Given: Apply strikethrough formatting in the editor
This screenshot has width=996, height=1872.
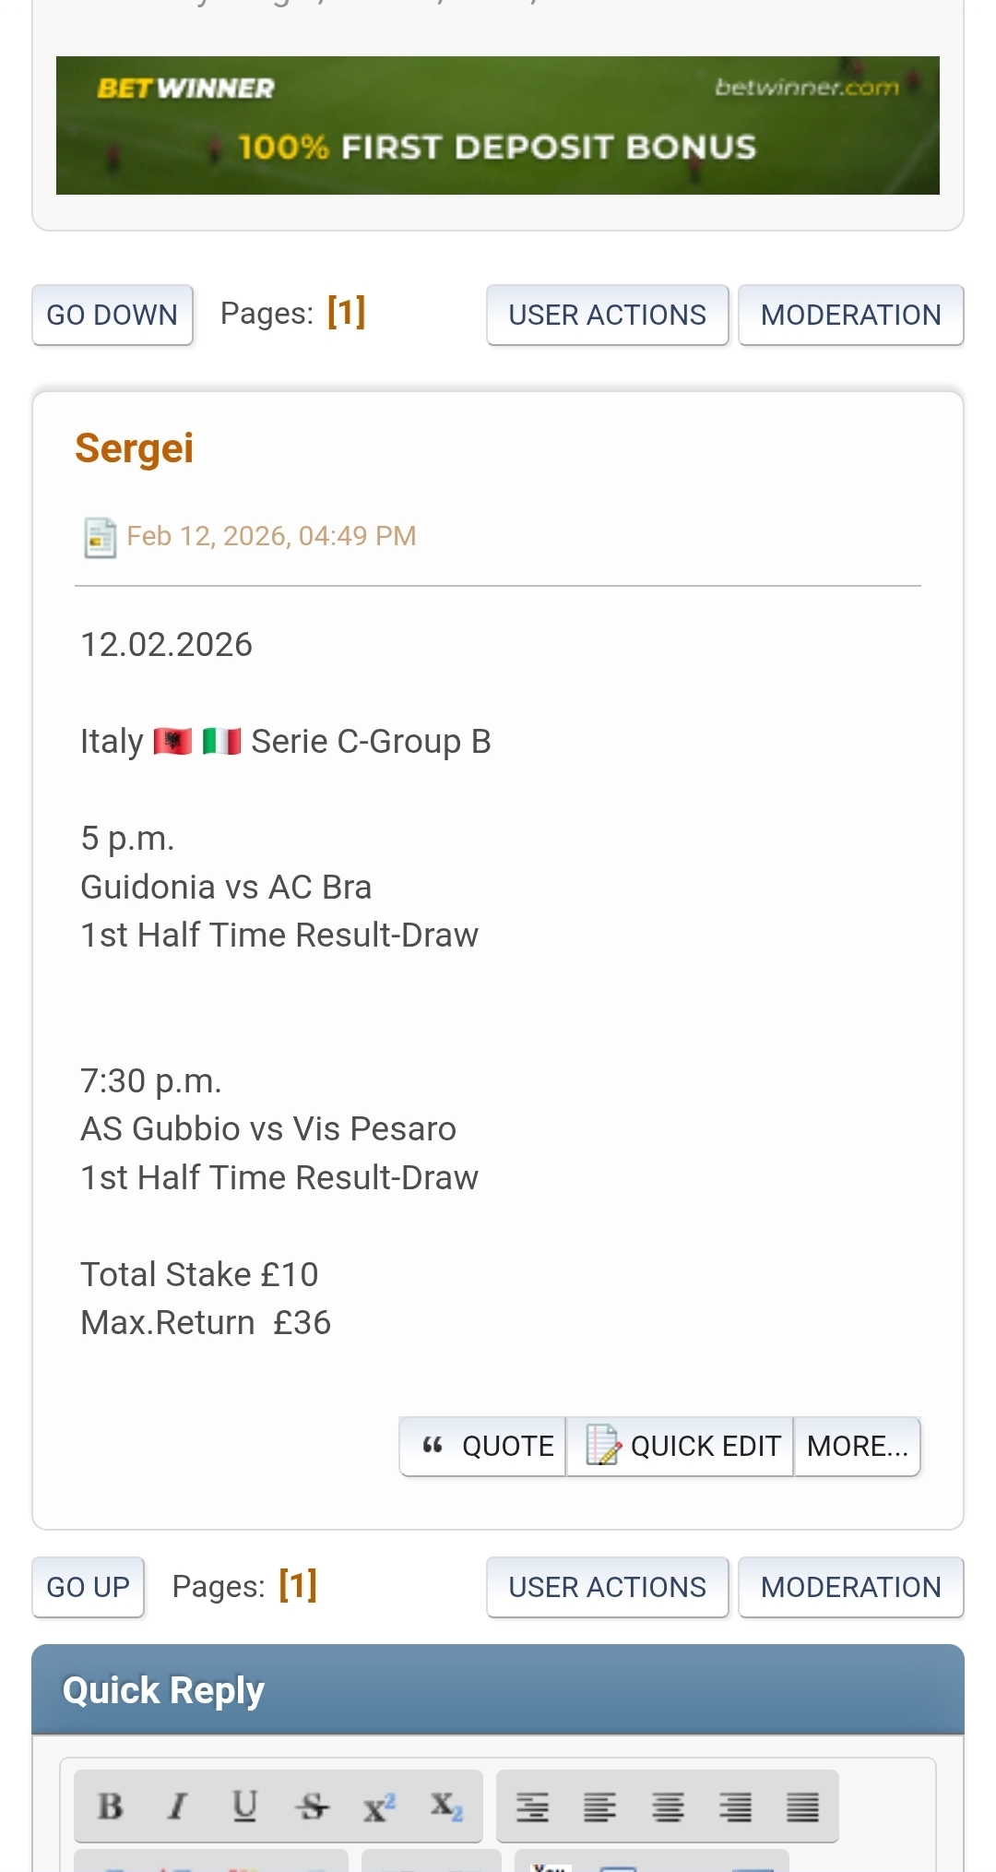Looking at the screenshot, I should [x=312, y=1806].
